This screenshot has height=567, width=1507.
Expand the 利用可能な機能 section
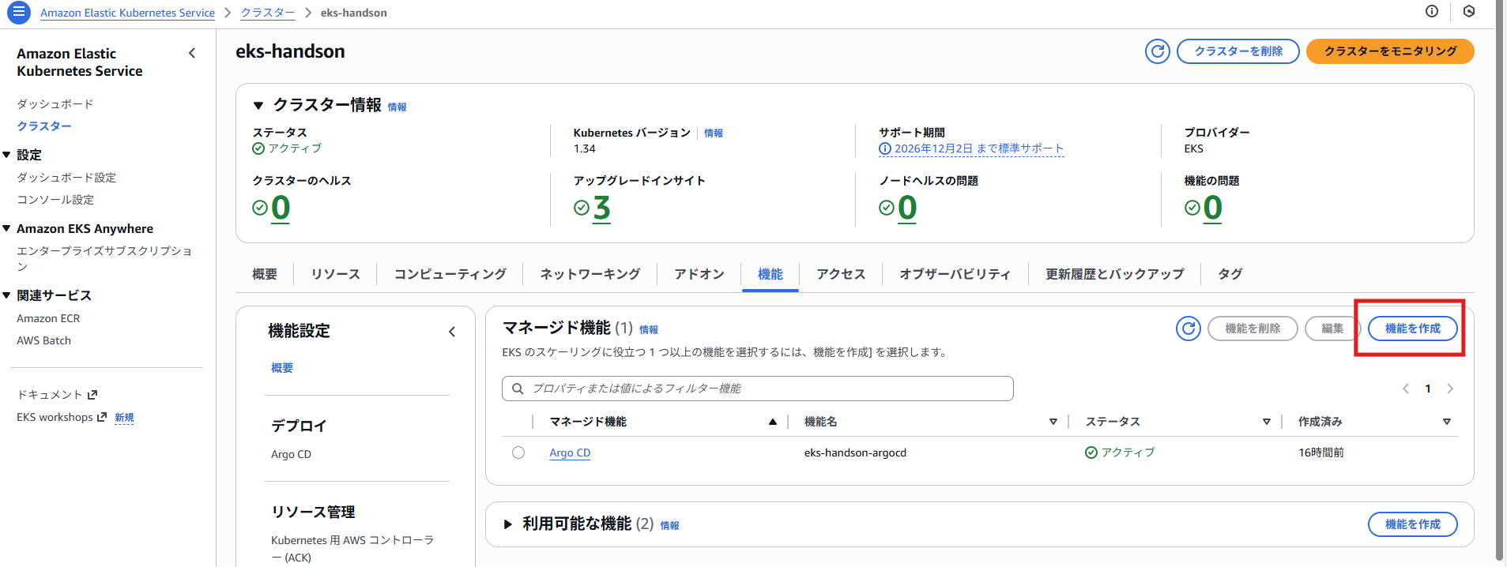coord(508,524)
